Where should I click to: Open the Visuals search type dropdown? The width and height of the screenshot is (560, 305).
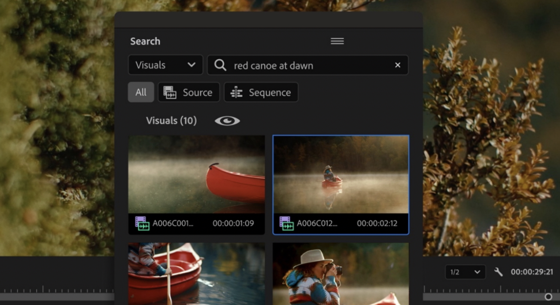tap(165, 65)
